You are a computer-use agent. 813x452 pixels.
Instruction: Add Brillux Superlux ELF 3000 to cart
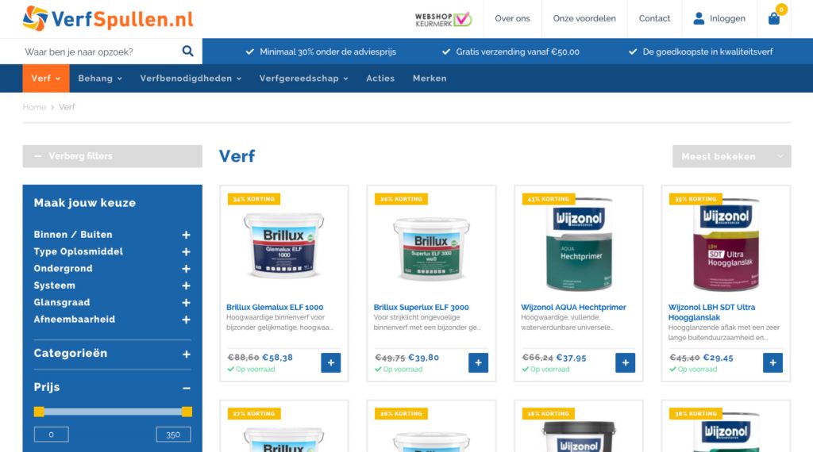478,362
